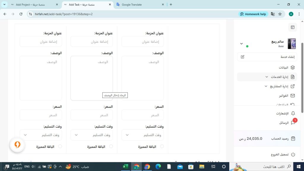Click the notifications bell icon in sidebar
Image resolution: width=304 pixels, height=171 pixels.
[x=293, y=113]
